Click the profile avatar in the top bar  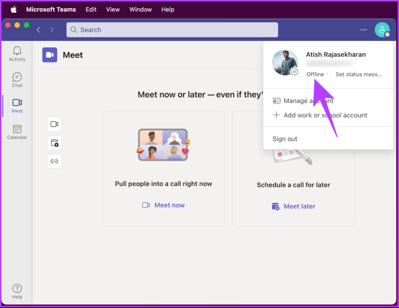pyautogui.click(x=382, y=30)
